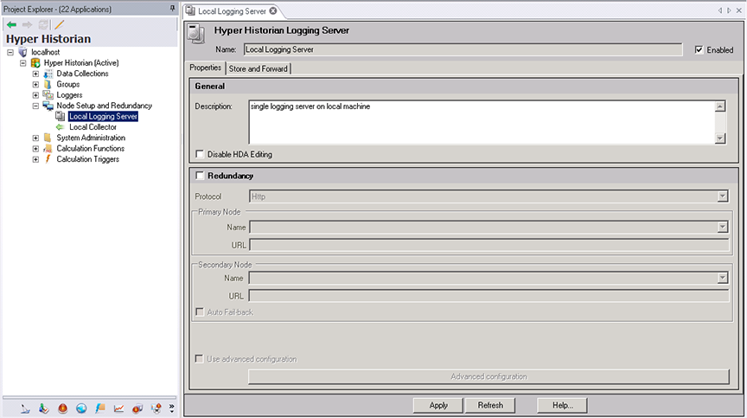The width and height of the screenshot is (747, 418).
Task: Click the Refresh button
Action: (490, 405)
